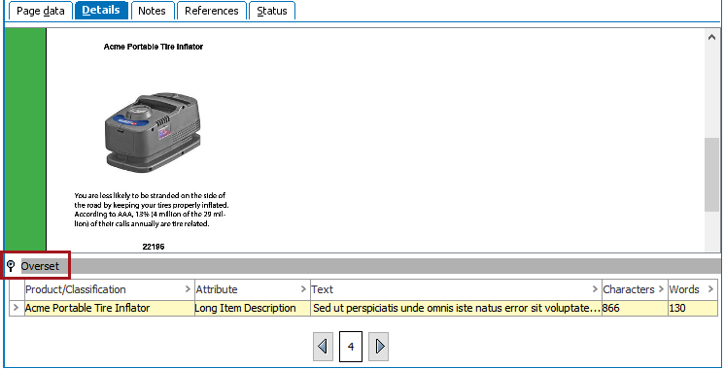Switch to the Page data tab
The height and width of the screenshot is (369, 725).
(40, 11)
